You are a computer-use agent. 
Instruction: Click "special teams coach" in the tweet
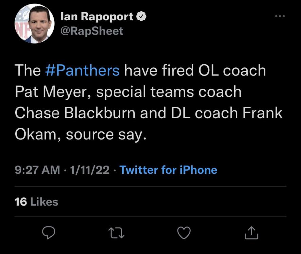coord(169,92)
